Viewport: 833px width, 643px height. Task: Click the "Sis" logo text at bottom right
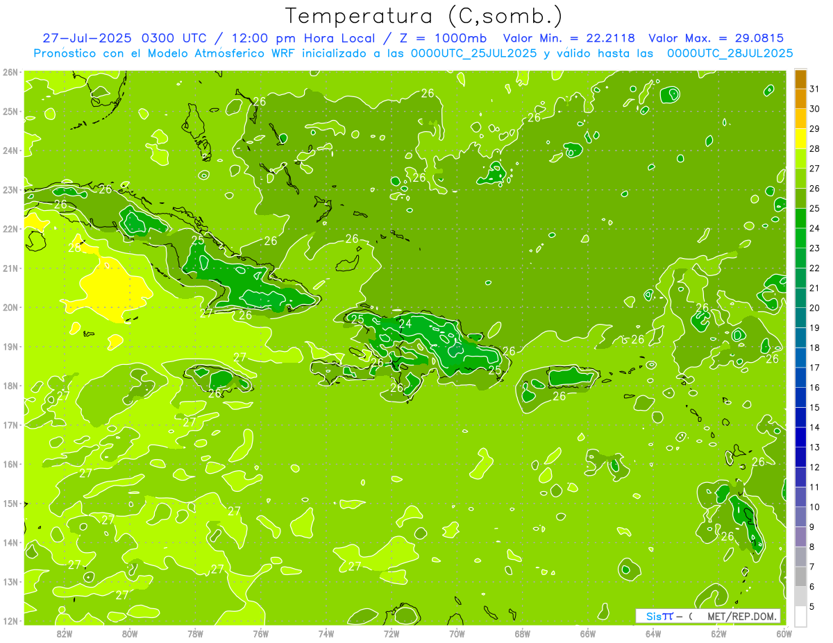point(653,616)
